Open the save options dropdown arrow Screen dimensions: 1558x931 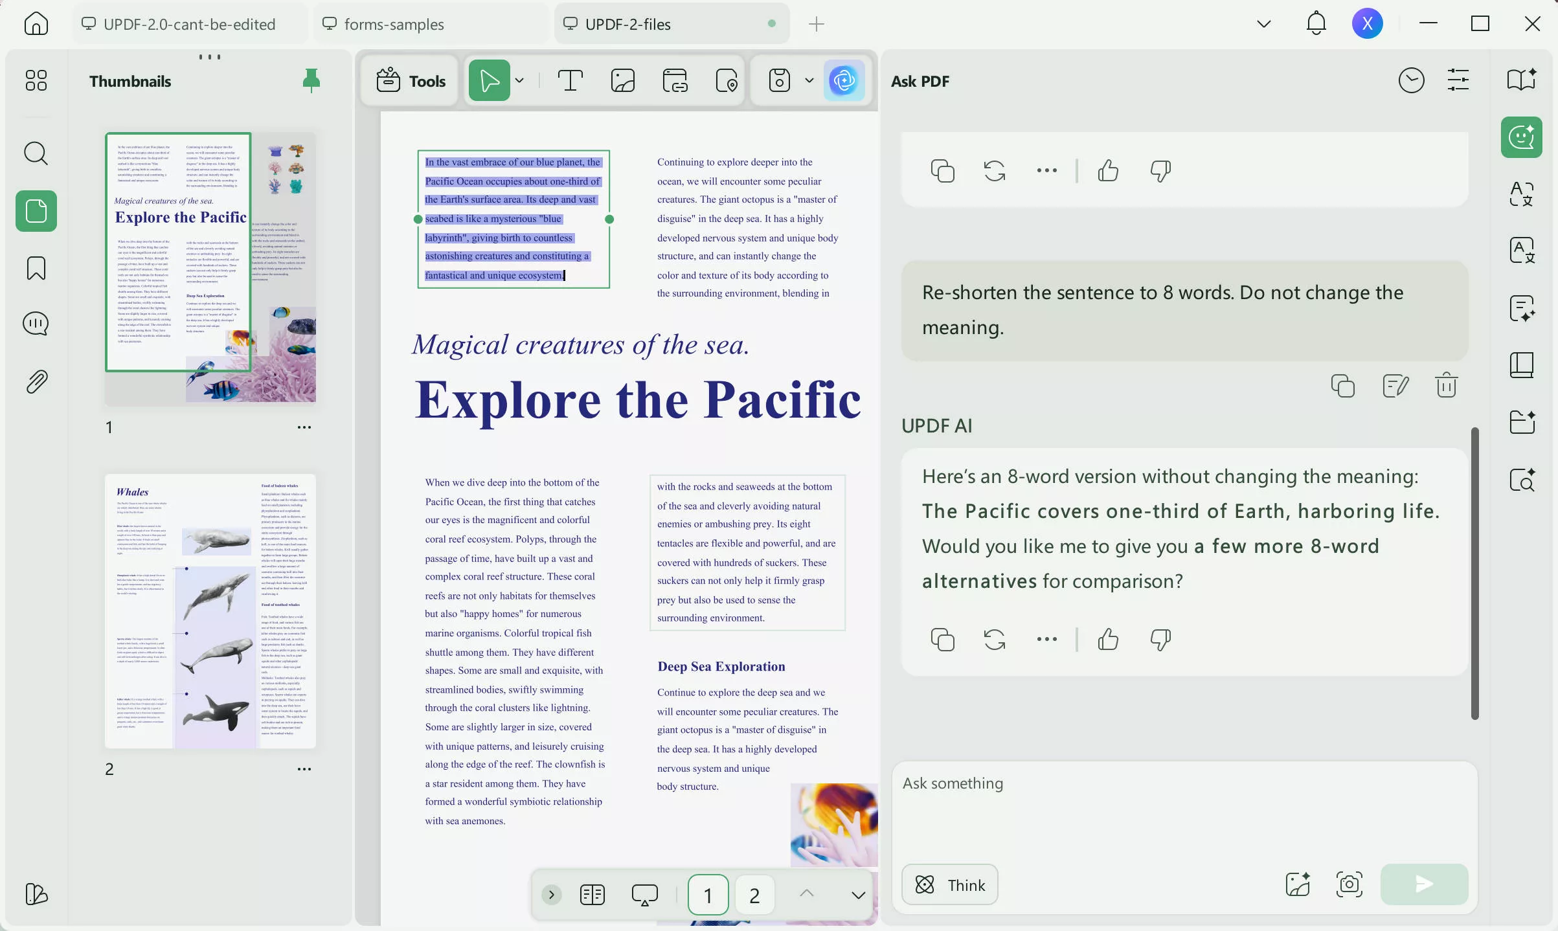click(809, 81)
